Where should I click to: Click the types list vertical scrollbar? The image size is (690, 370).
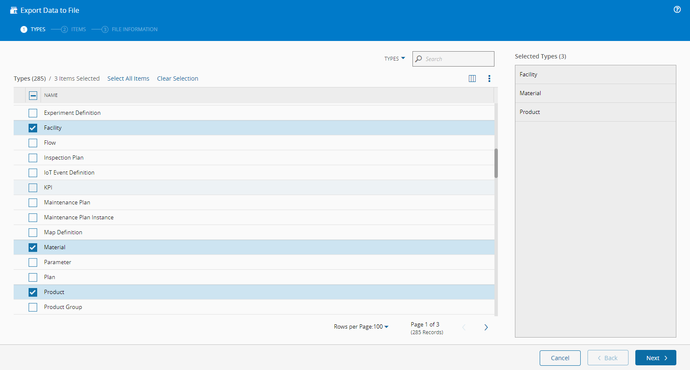tap(496, 163)
